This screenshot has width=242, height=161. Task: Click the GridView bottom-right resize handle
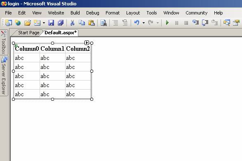pos(92,99)
